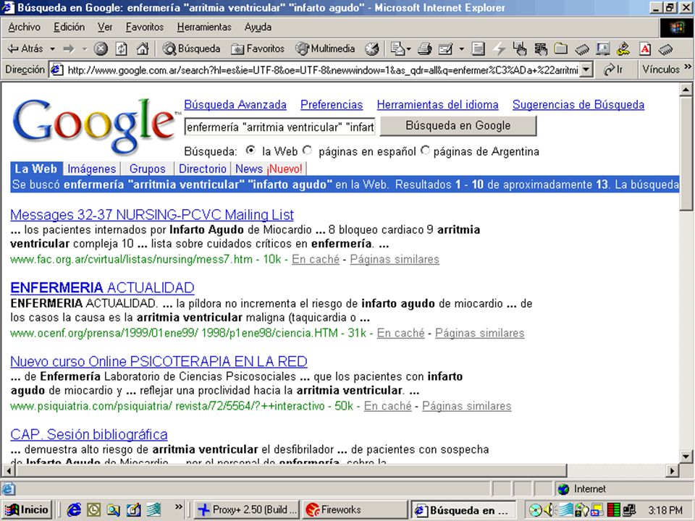Viewport: 695px width, 521px height.
Task: Click the document page icon after Edit
Action: click(x=478, y=48)
